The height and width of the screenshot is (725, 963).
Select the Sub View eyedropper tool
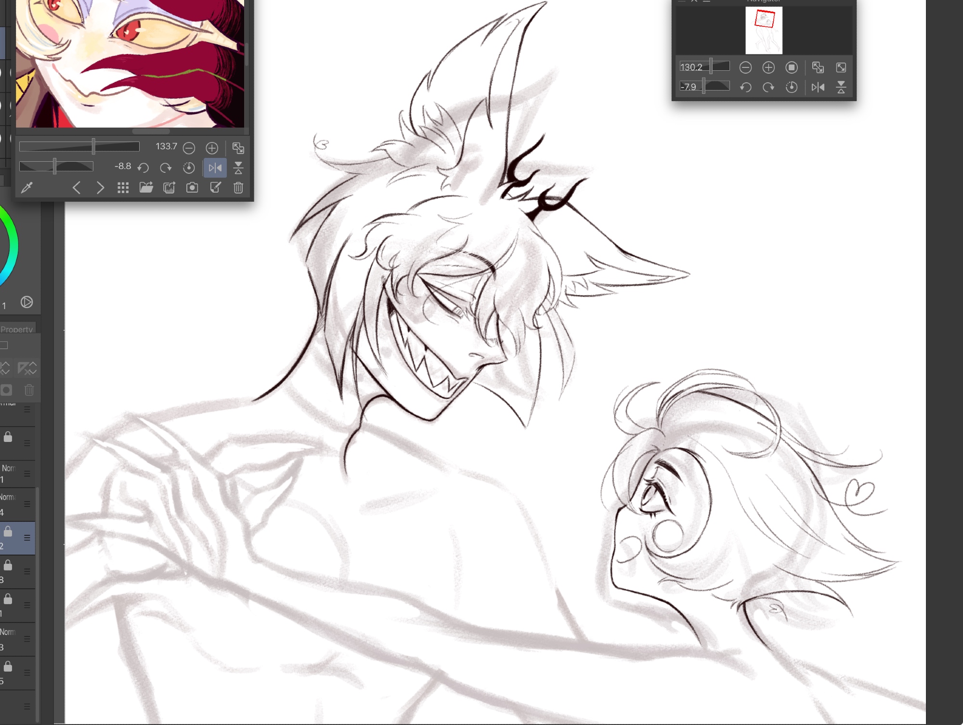click(27, 187)
